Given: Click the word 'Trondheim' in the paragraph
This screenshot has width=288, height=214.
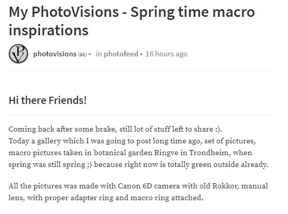Looking at the screenshot, I should click(209, 153).
